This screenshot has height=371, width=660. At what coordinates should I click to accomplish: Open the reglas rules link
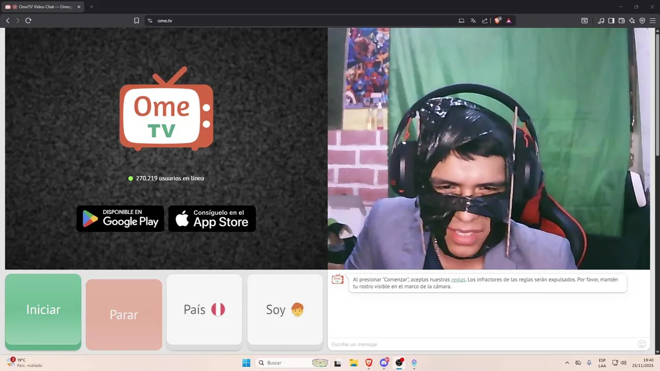(x=458, y=279)
